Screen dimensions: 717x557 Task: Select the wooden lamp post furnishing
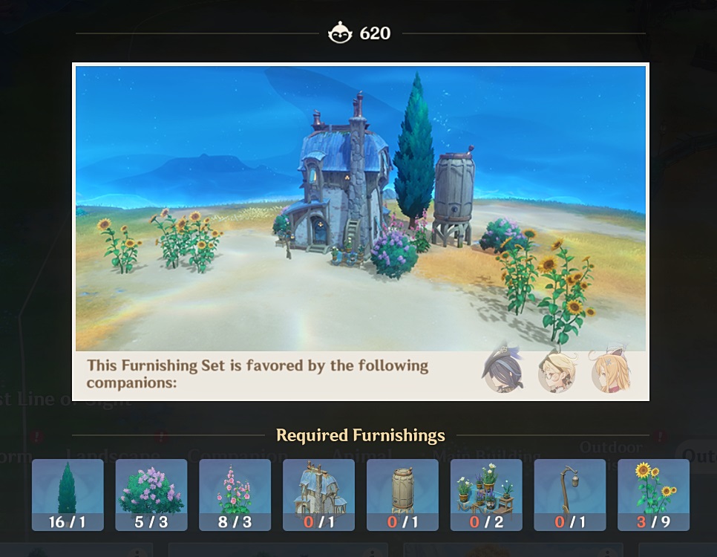click(570, 495)
